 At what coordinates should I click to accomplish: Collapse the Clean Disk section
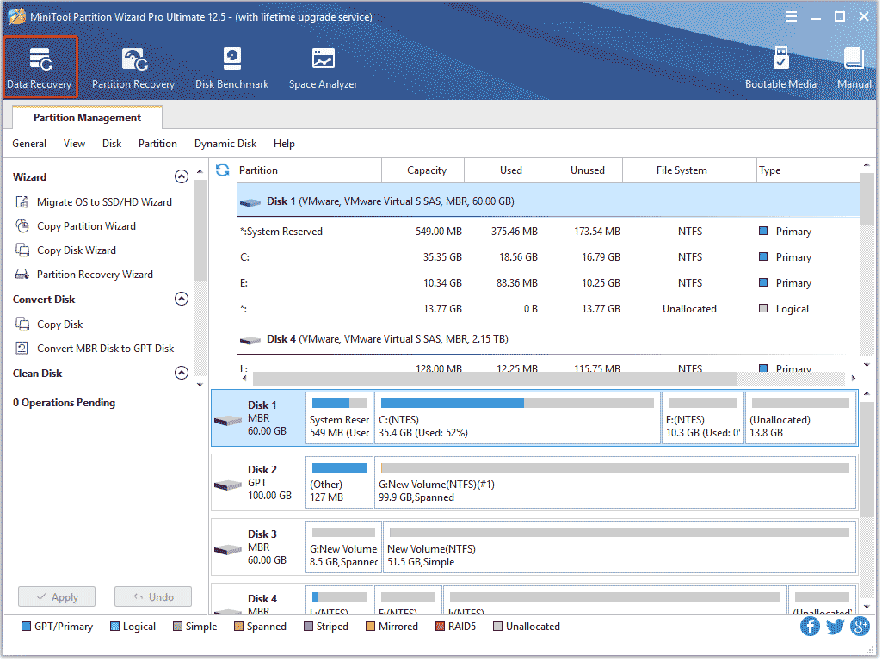click(182, 373)
